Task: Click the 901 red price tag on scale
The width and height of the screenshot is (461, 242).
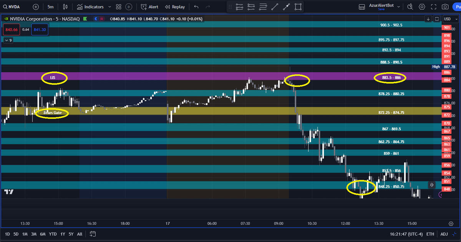Action: [x=447, y=28]
